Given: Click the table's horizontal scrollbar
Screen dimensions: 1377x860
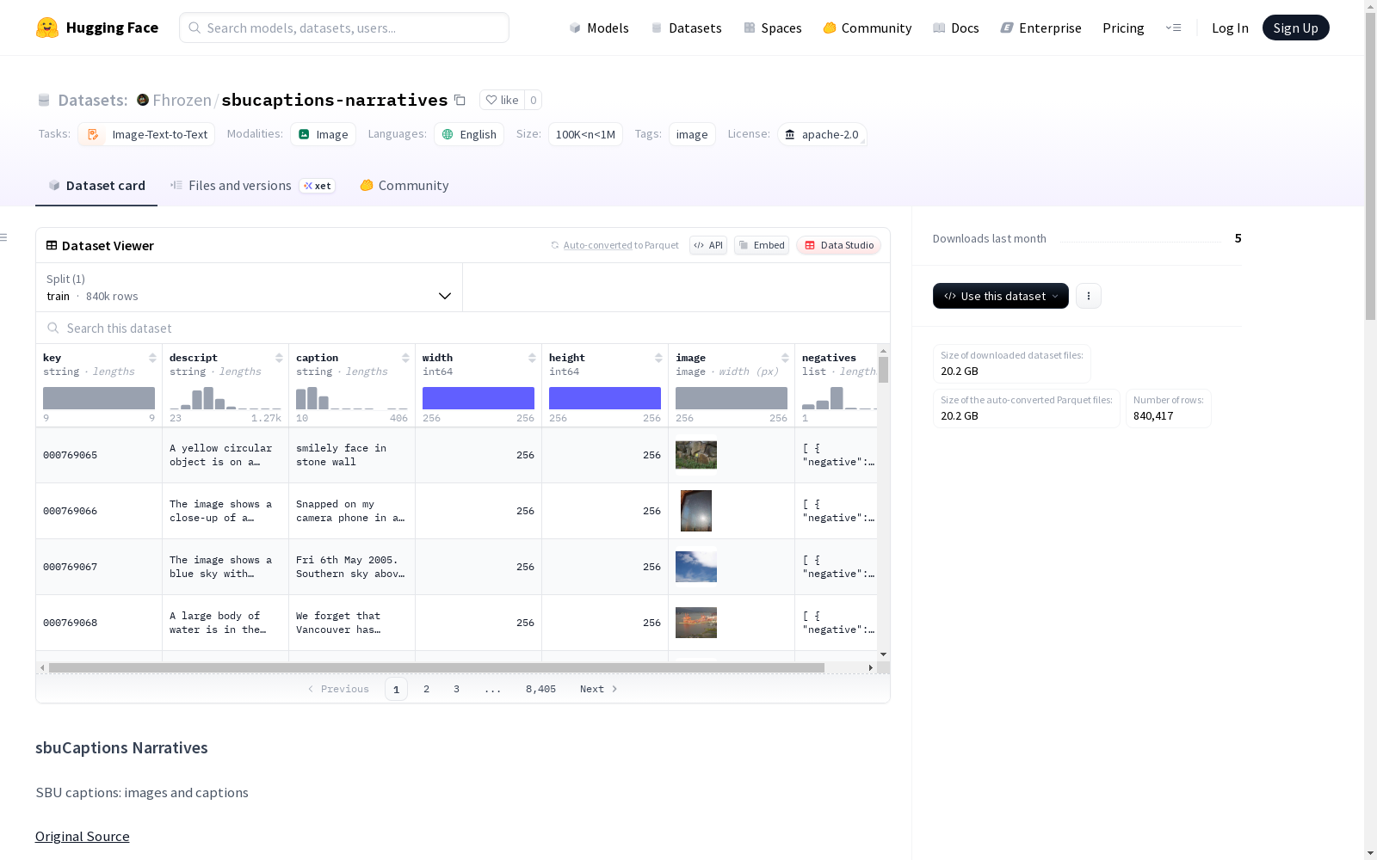Looking at the screenshot, I should 436,667.
